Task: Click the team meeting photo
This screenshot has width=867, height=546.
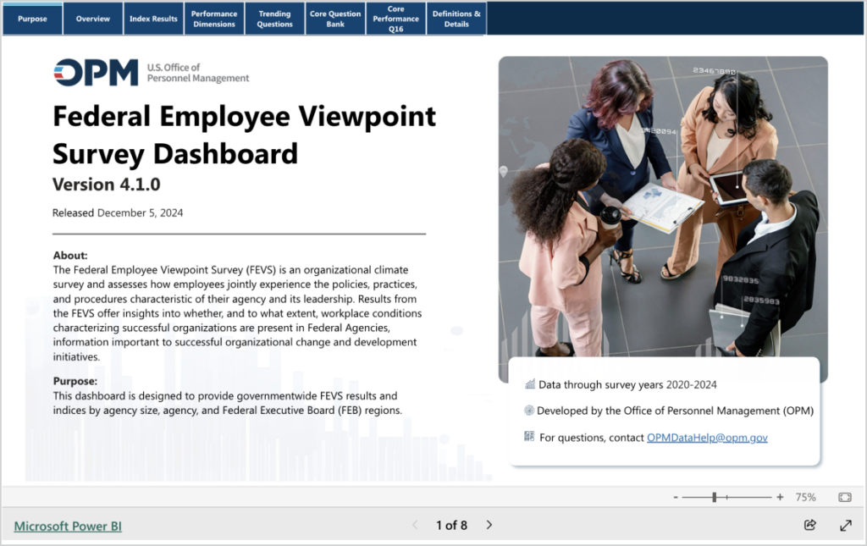Action: coord(662,203)
